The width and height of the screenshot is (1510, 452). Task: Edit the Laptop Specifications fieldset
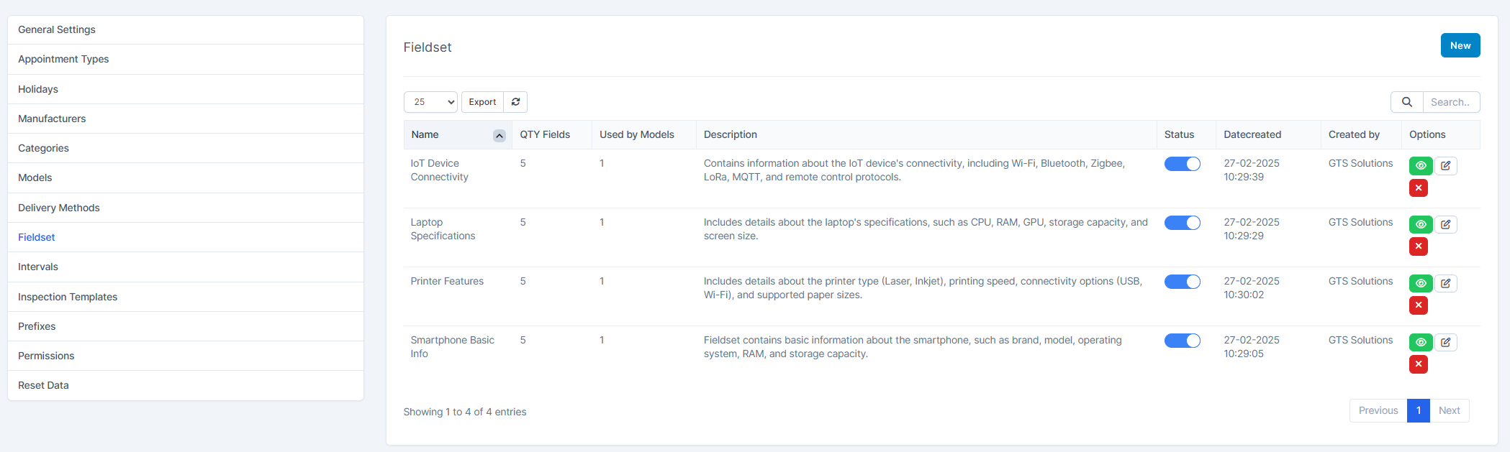coord(1445,225)
